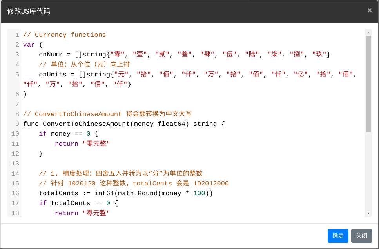Place cursor on empty line 13
379x249 pixels.
[118, 164]
